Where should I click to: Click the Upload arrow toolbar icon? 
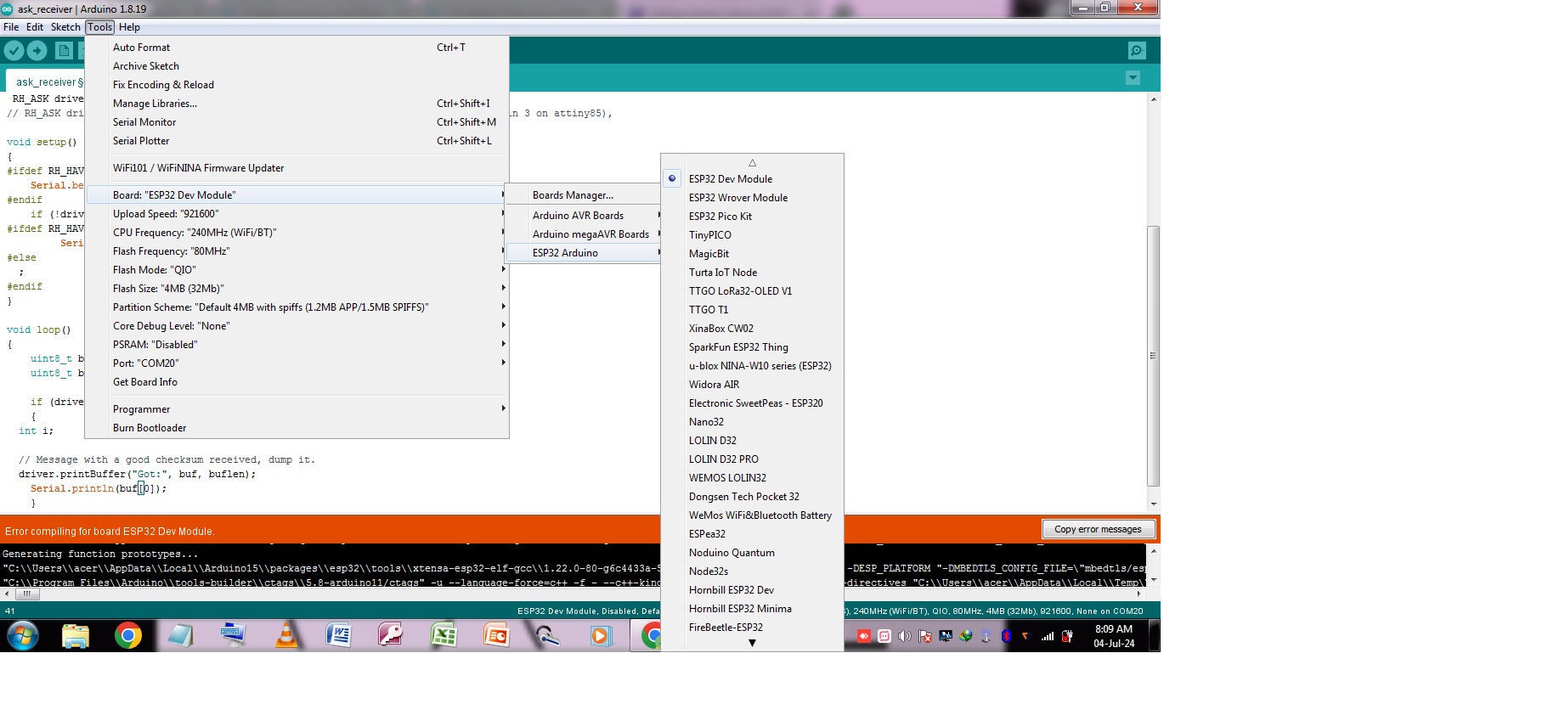pyautogui.click(x=37, y=51)
